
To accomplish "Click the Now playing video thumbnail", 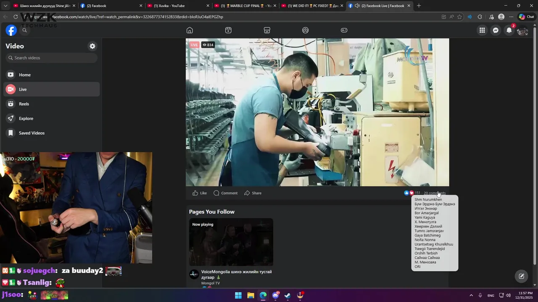I will 231,242.
